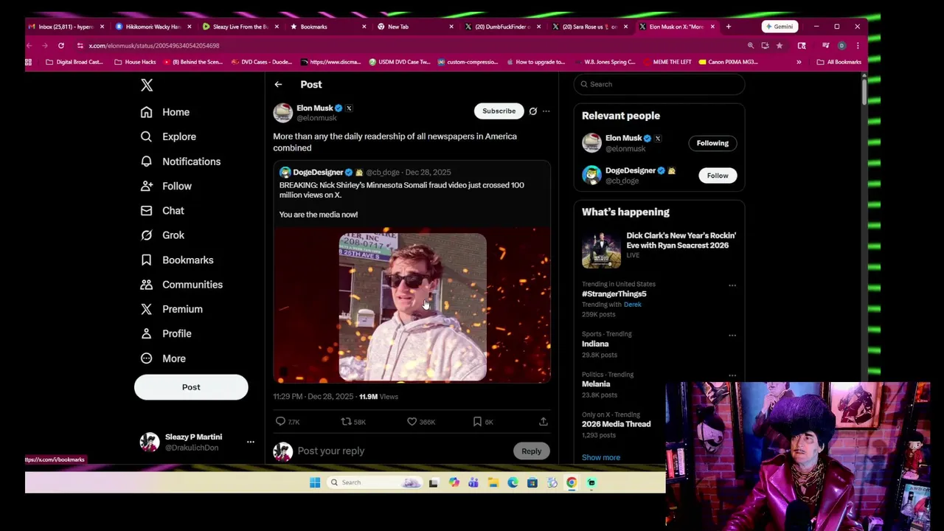This screenshot has height=531, width=944.
Task: Open the House Hacks bookmark folder
Action: (135, 62)
